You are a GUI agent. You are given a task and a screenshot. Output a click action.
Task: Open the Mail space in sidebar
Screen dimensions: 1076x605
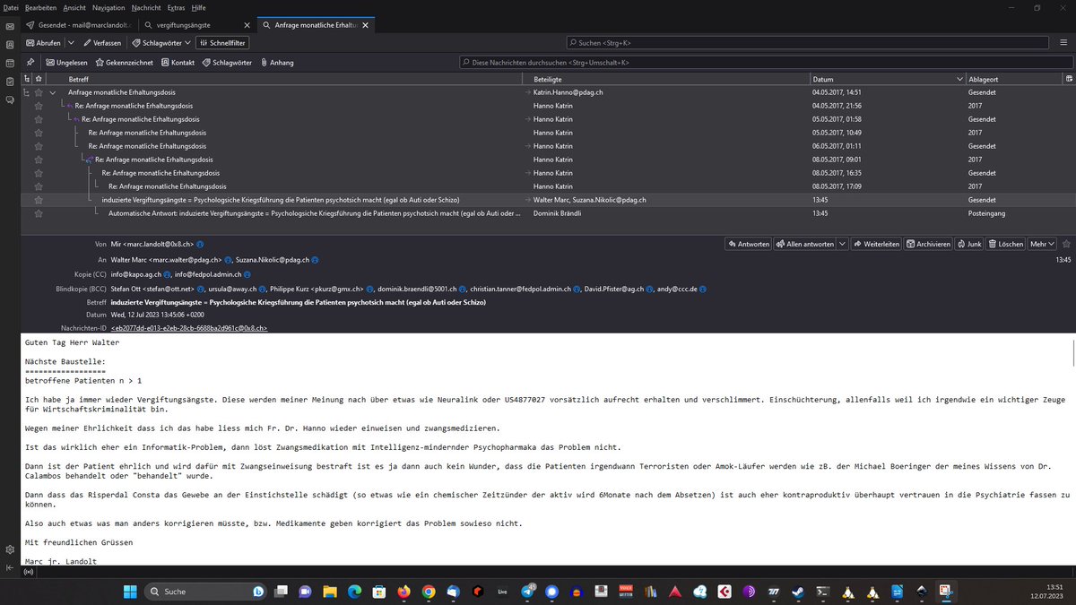[x=9, y=25]
